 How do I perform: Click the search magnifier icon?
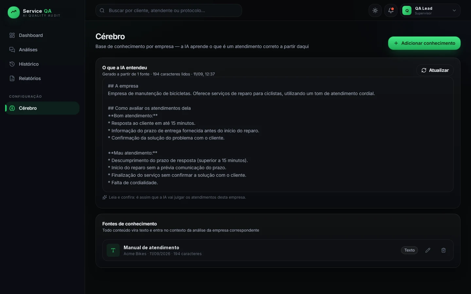(x=102, y=10)
